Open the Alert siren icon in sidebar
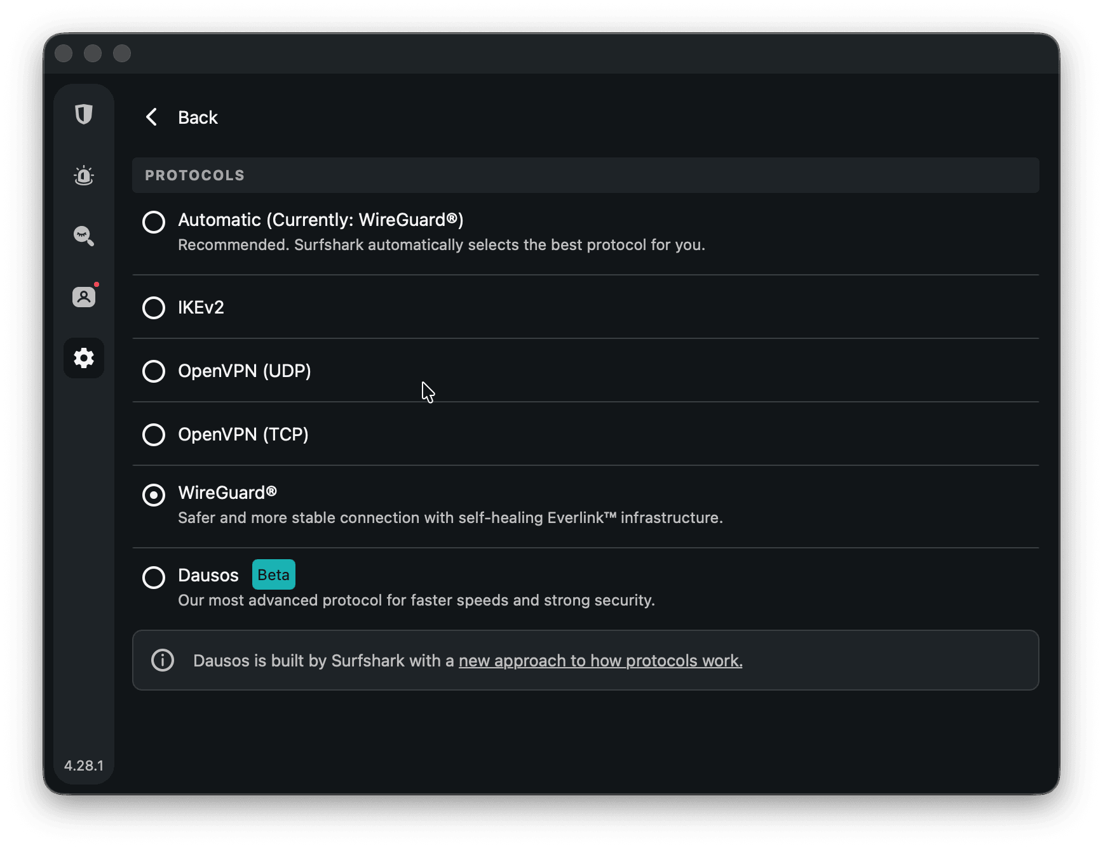 84,175
